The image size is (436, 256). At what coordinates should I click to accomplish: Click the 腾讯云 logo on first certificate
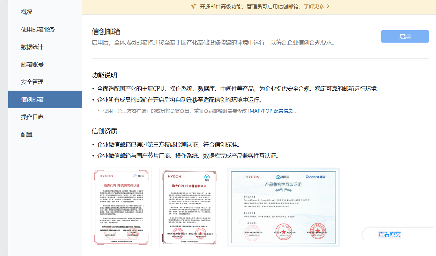click(x=139, y=176)
